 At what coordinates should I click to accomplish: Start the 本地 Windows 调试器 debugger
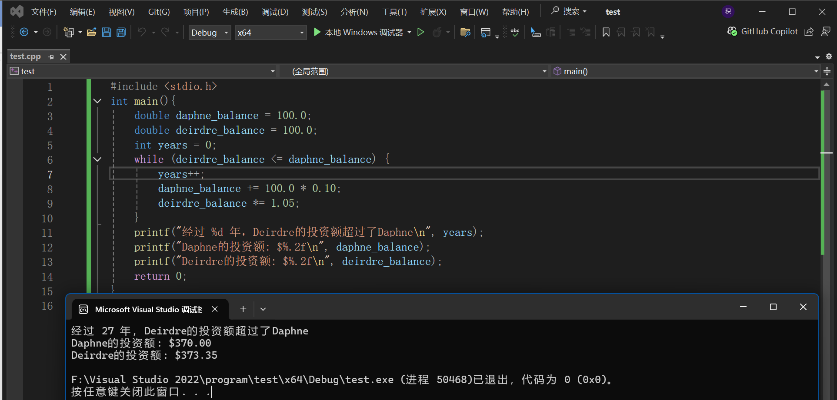pyautogui.click(x=358, y=33)
